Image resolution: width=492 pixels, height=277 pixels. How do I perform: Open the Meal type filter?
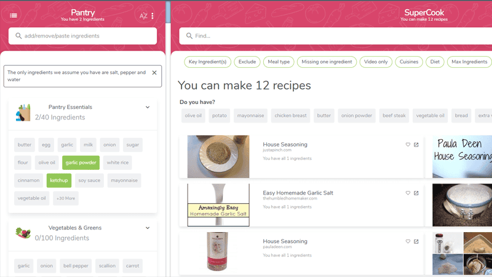(279, 62)
